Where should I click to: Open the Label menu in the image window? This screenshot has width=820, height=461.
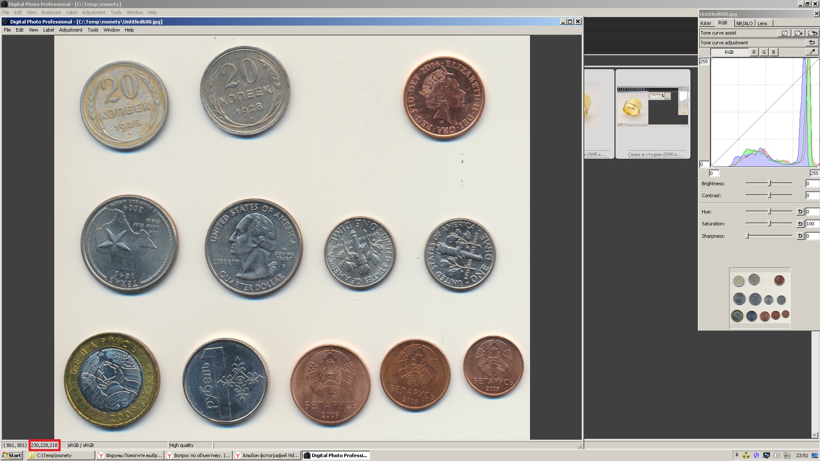48,30
